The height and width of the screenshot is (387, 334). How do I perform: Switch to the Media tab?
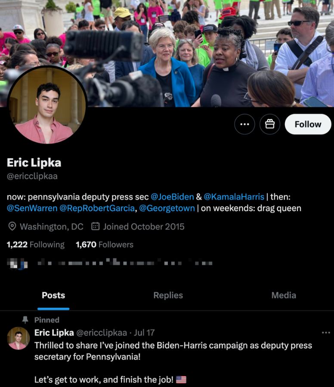click(x=284, y=295)
